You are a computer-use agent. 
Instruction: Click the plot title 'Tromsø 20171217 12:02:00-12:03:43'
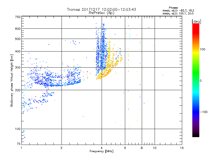[x=101, y=9]
